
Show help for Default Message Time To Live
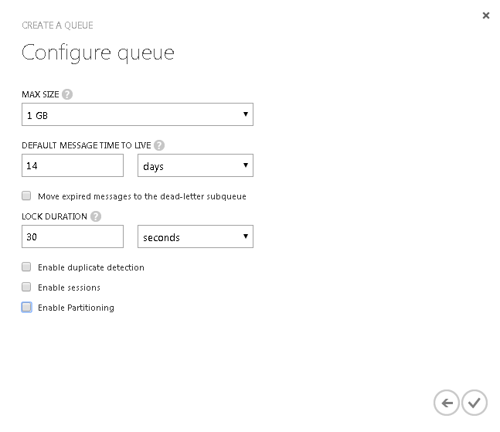(x=159, y=145)
